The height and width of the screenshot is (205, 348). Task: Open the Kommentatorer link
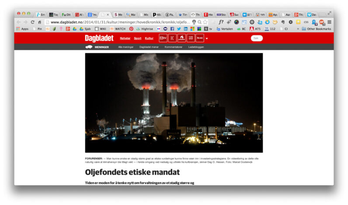(173, 47)
